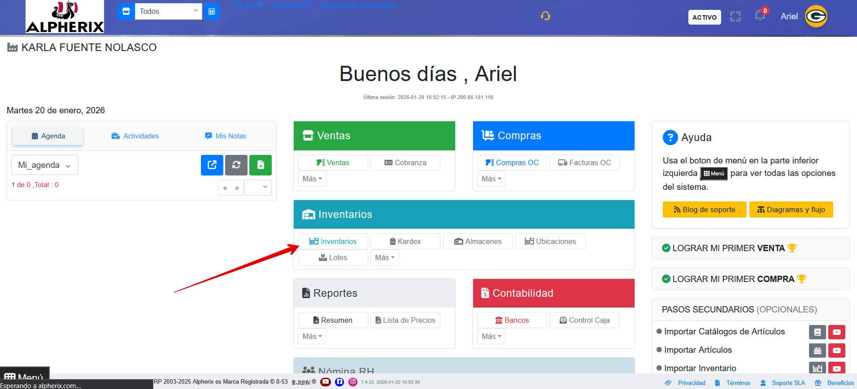Click the user profile avatar

816,17
